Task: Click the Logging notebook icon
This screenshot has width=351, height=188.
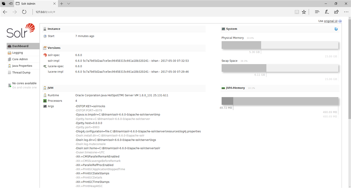Action: coord(9,53)
